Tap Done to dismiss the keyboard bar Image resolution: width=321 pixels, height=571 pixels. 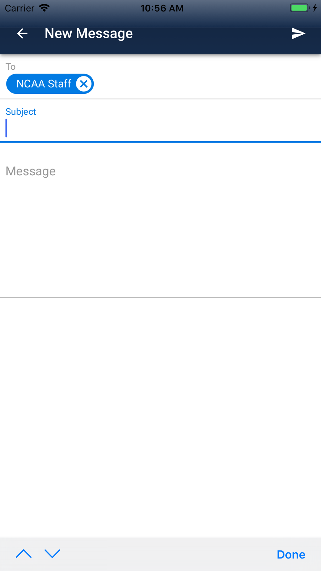(x=291, y=555)
